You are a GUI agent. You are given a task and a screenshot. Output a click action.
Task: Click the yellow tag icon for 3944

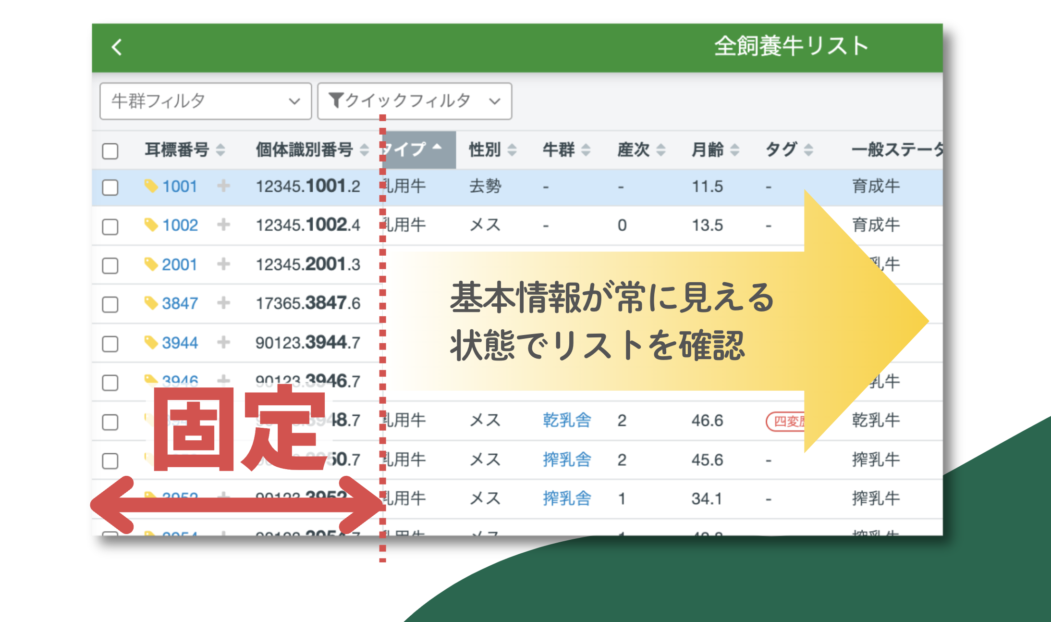pos(151,342)
